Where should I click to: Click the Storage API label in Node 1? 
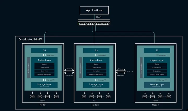(x=50, y=80)
